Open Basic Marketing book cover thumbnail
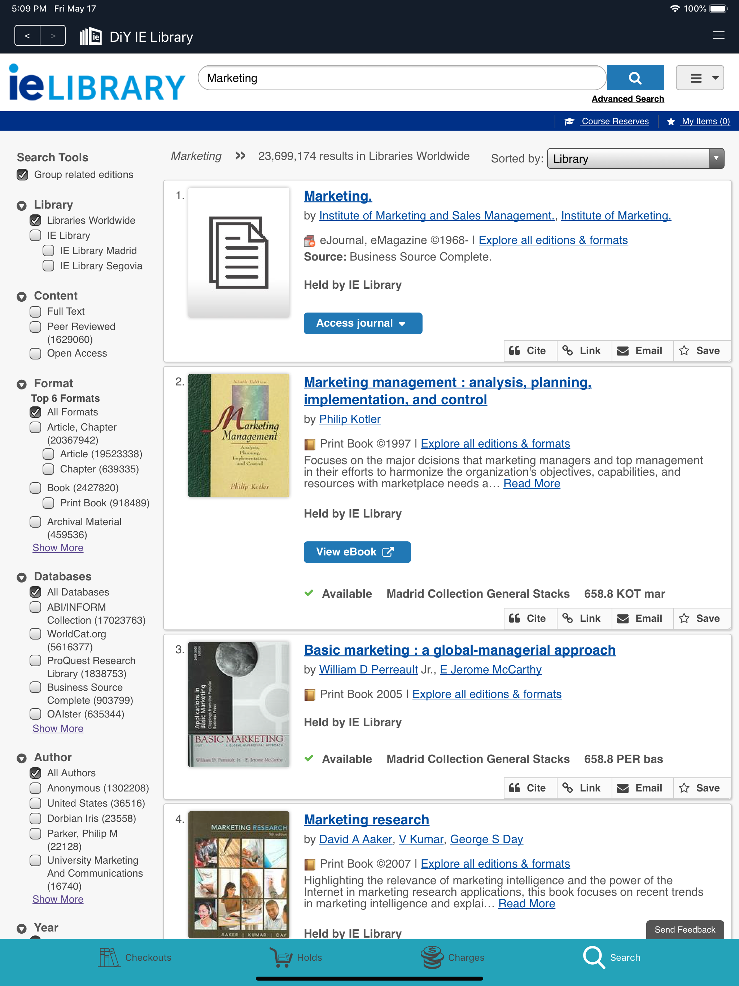Screen dimensions: 739x986 tap(239, 704)
